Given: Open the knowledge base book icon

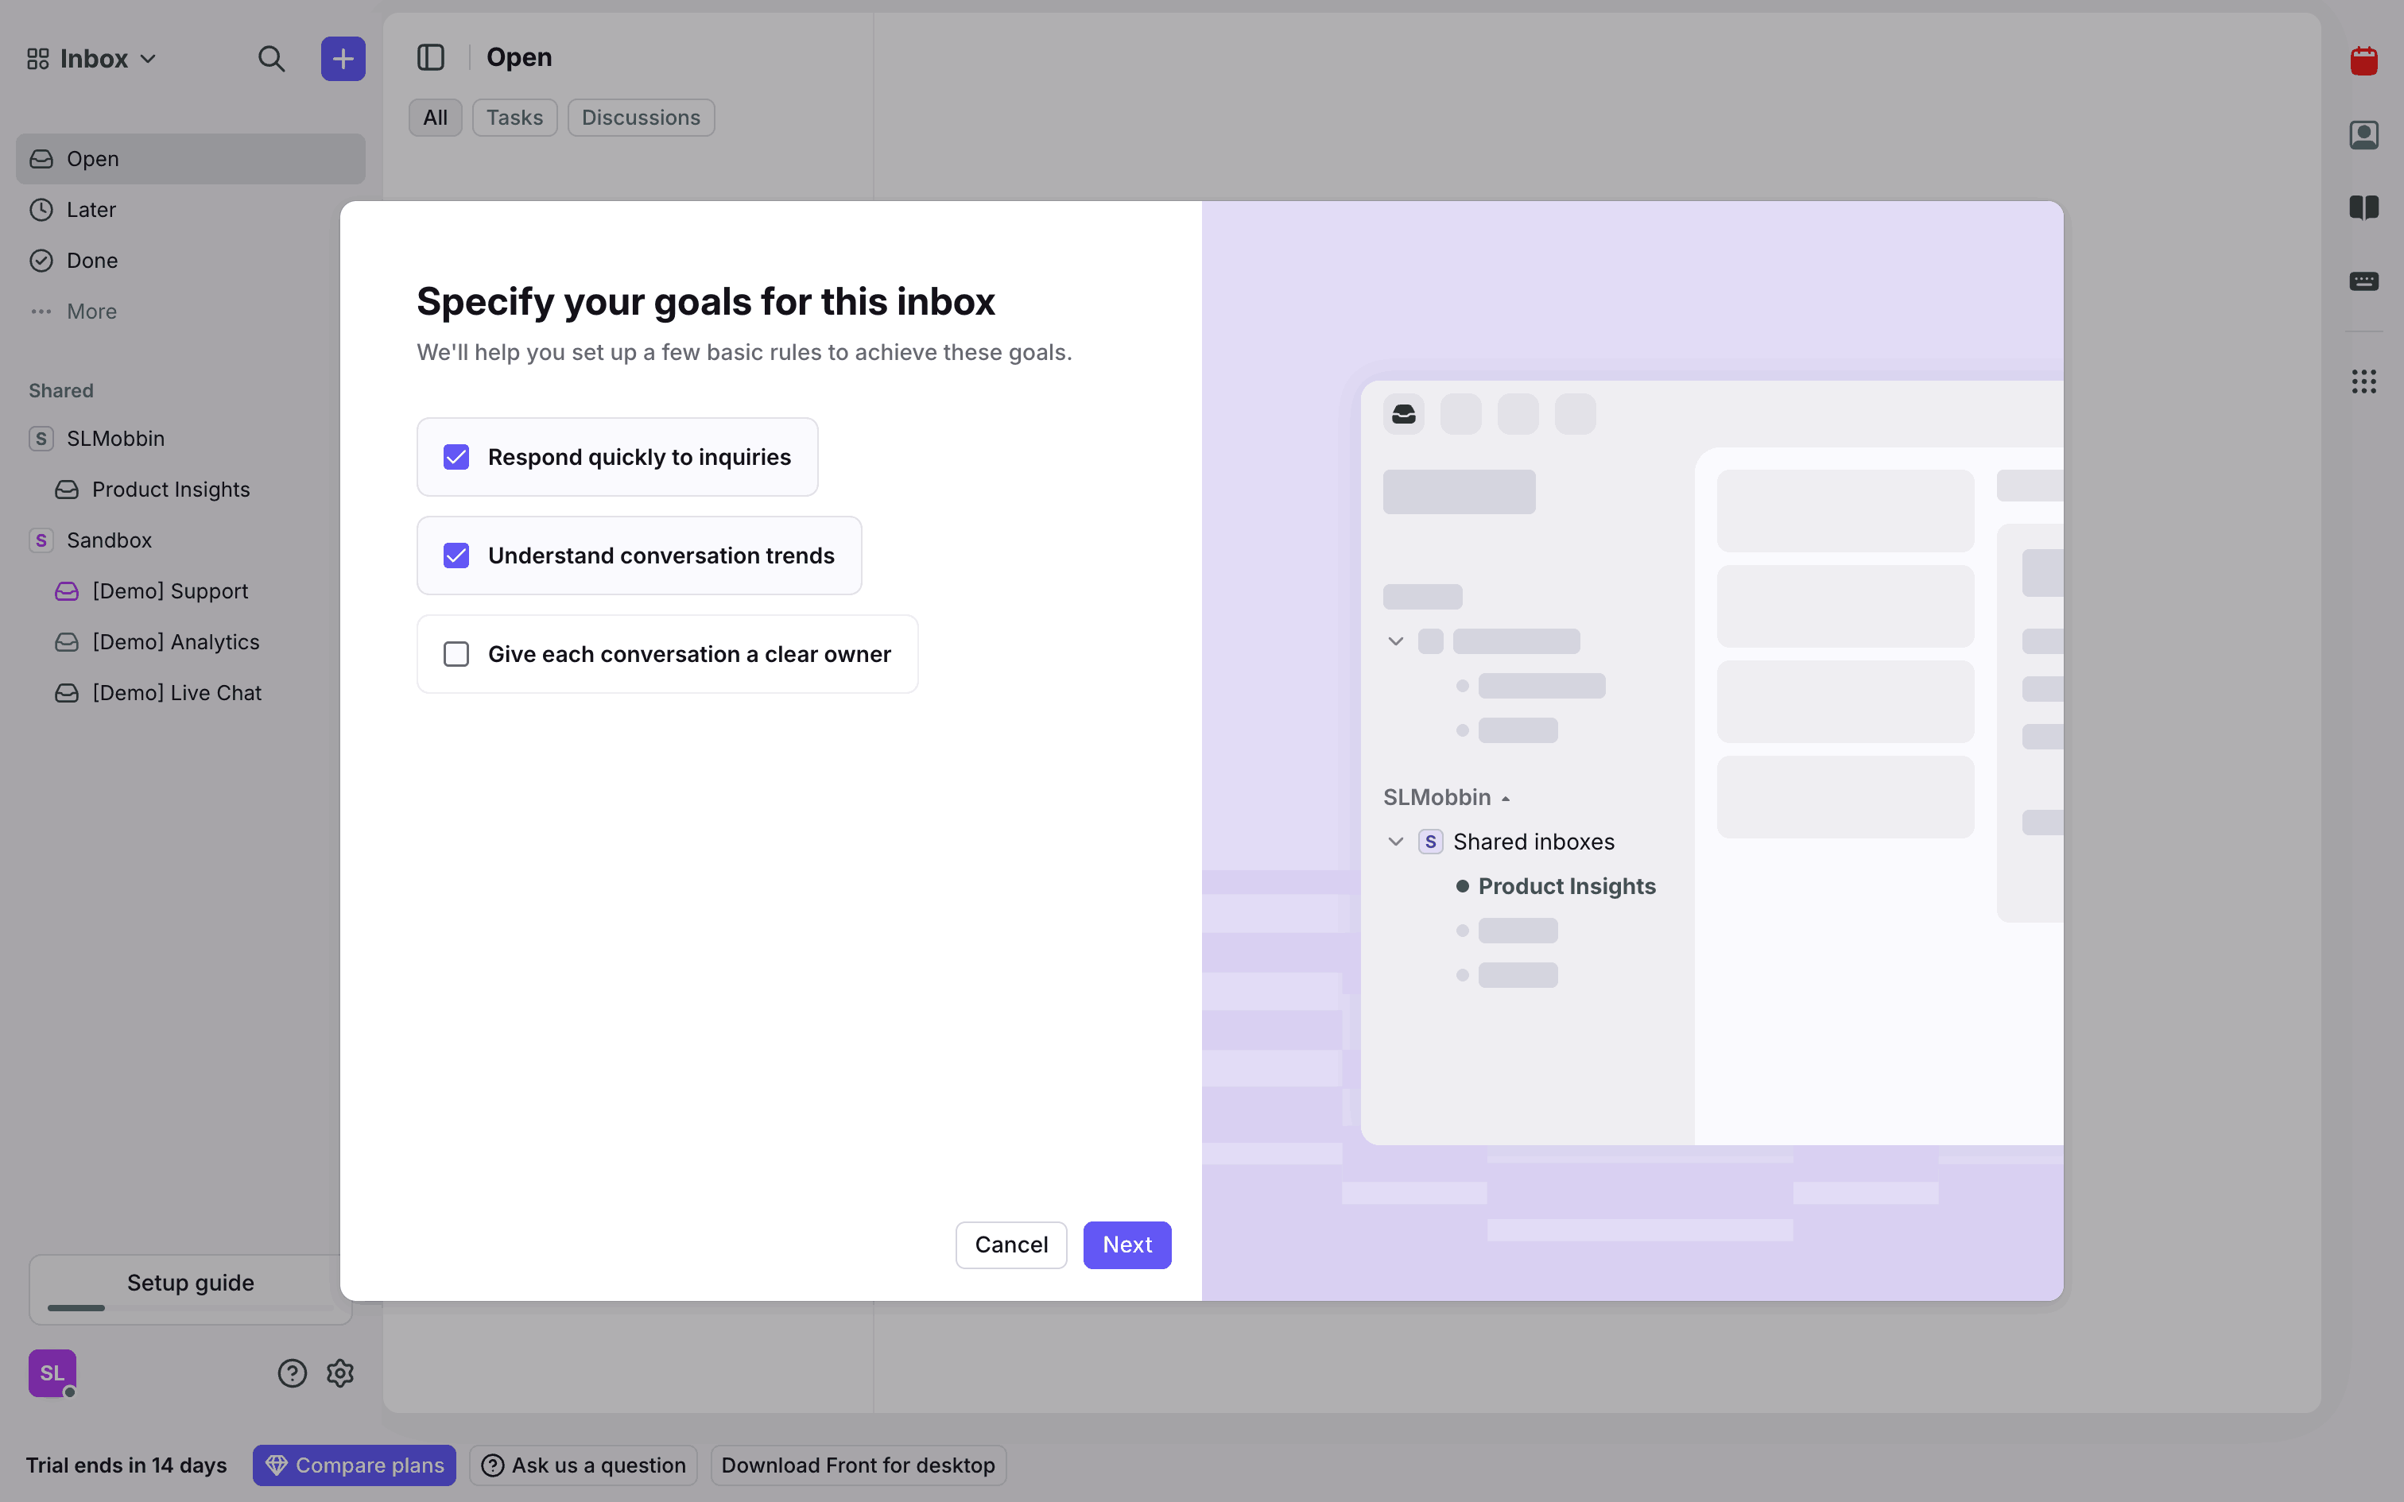Looking at the screenshot, I should click(x=2363, y=207).
